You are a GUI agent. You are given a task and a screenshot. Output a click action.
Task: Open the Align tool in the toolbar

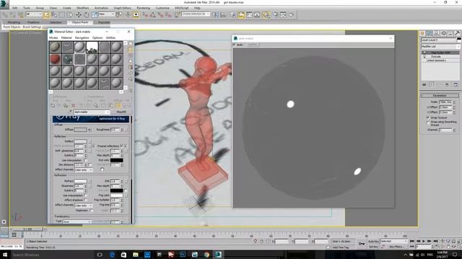tap(223, 14)
